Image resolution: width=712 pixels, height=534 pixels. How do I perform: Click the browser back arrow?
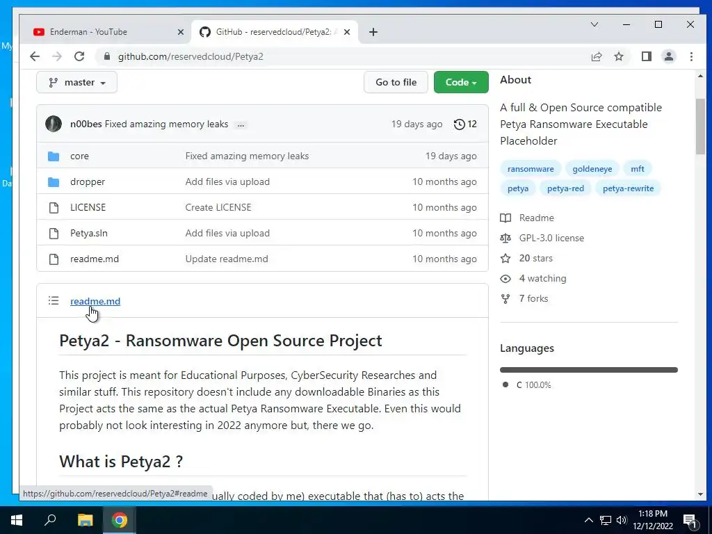click(x=35, y=56)
